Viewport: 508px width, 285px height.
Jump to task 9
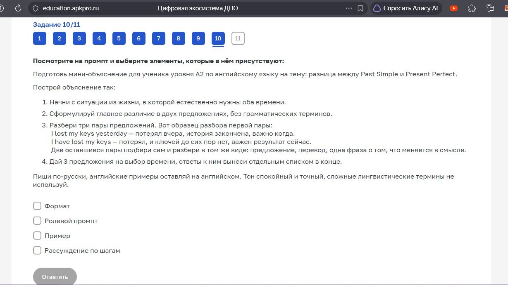(x=198, y=38)
